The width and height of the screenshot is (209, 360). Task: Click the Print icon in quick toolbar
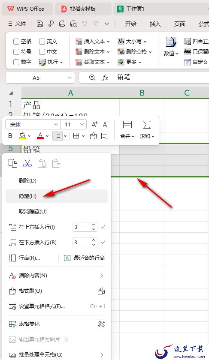coord(62,24)
